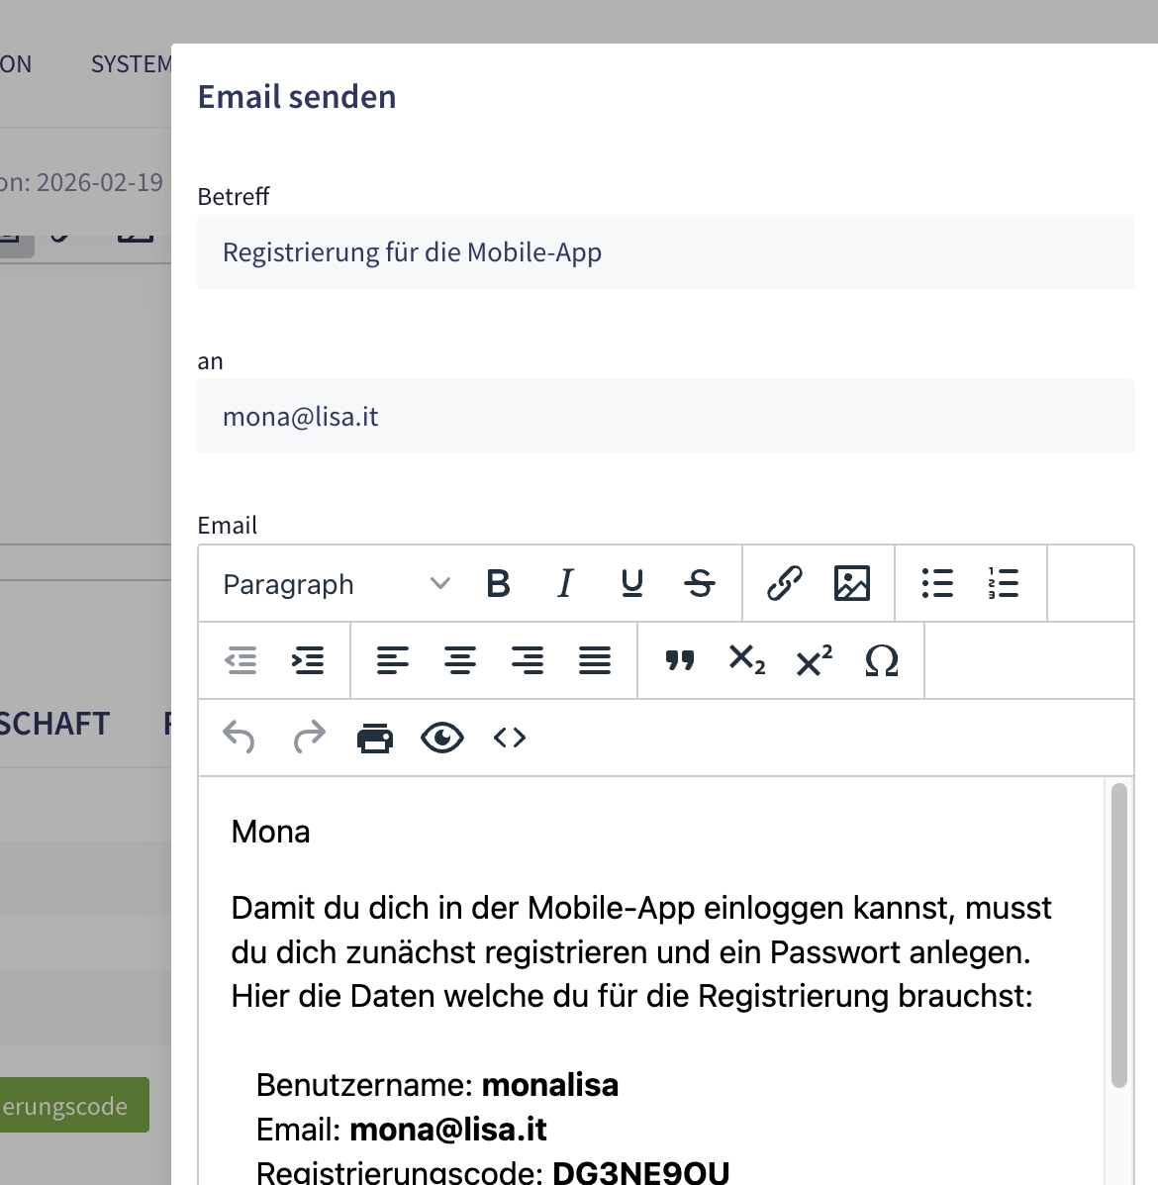Toggle the numbered list formatting

1005,584
